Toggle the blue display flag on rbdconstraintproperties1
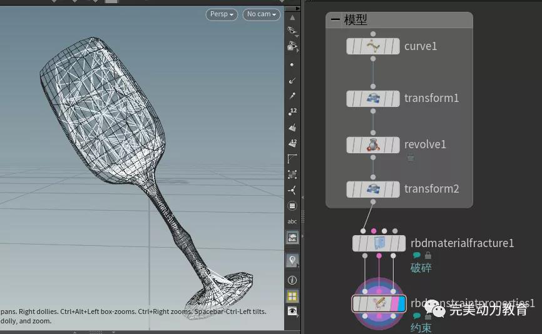Screen dimensions: 542x334 401,304
